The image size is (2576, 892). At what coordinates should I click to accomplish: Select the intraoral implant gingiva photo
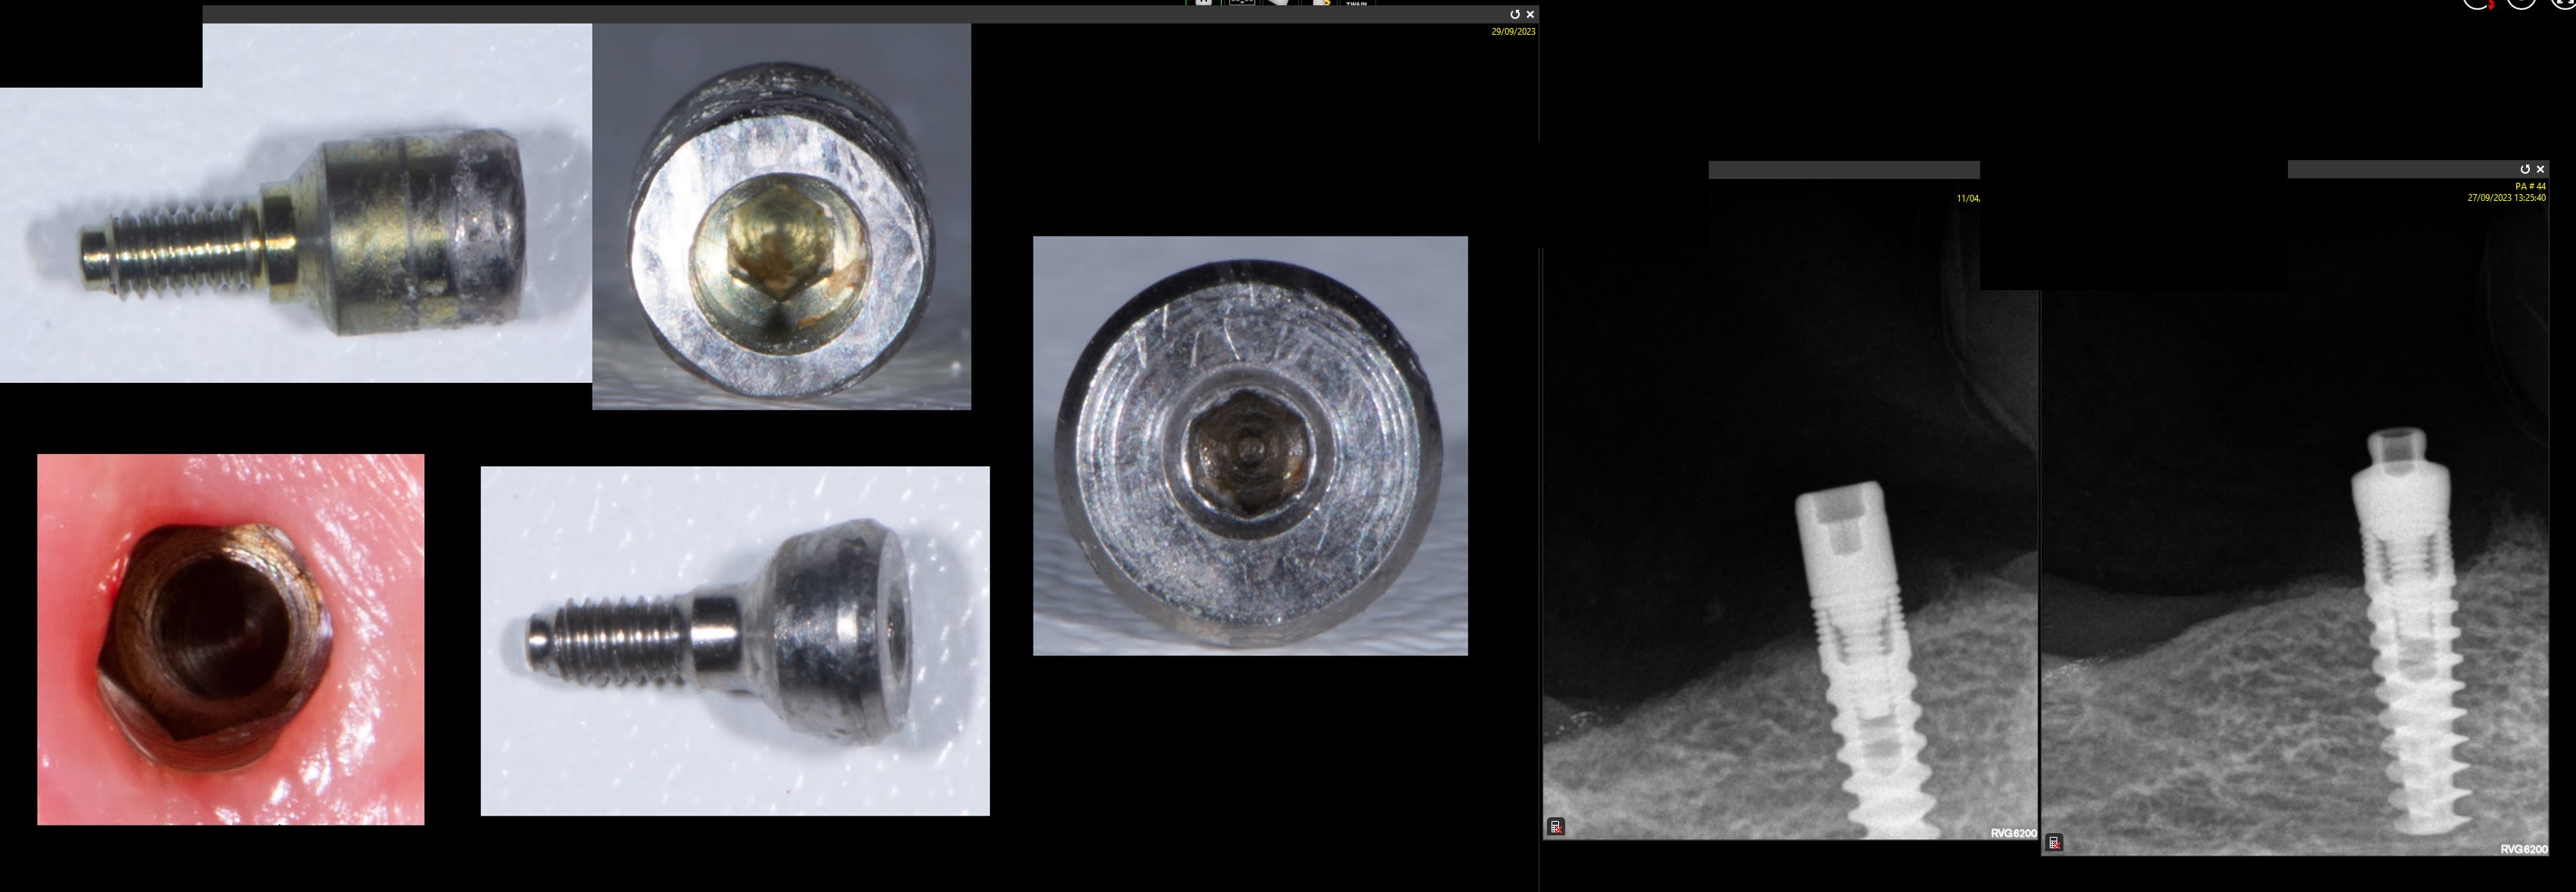click(x=230, y=639)
